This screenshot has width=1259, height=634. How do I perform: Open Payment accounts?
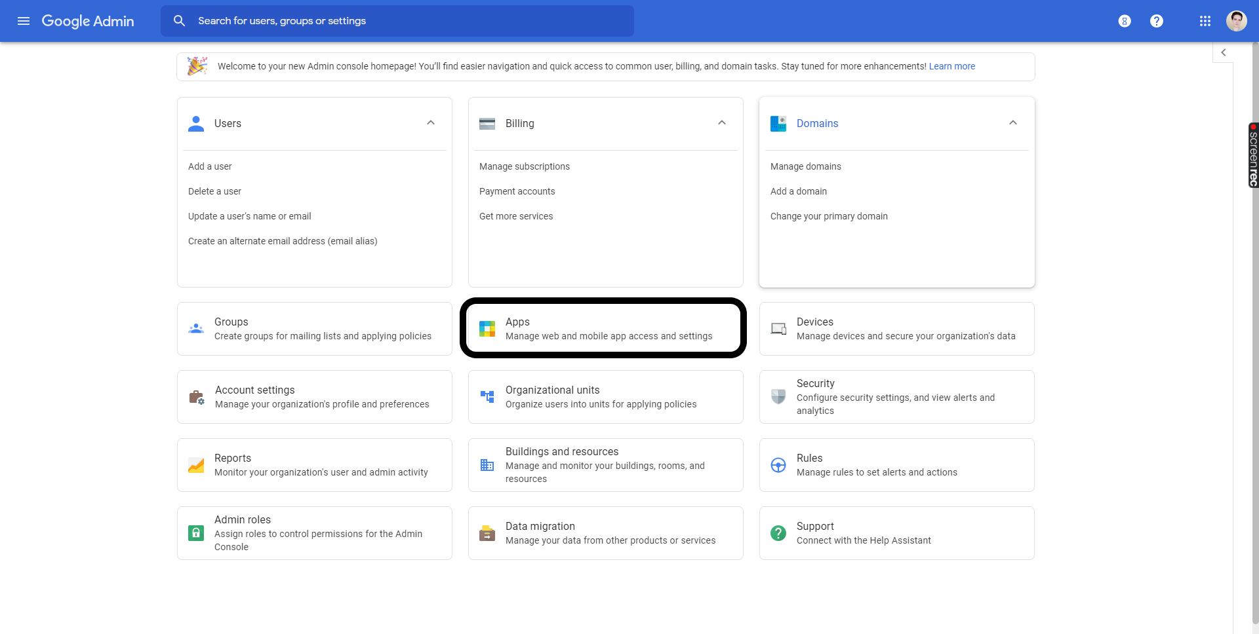[x=517, y=191]
